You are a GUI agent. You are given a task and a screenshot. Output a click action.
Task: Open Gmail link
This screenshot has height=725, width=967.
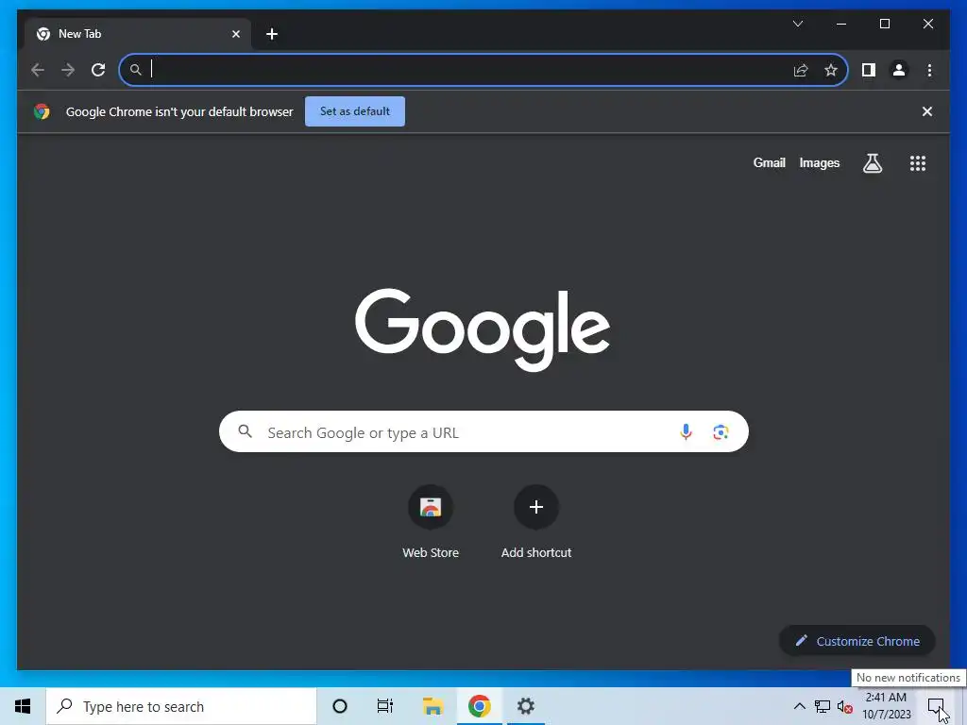click(769, 162)
